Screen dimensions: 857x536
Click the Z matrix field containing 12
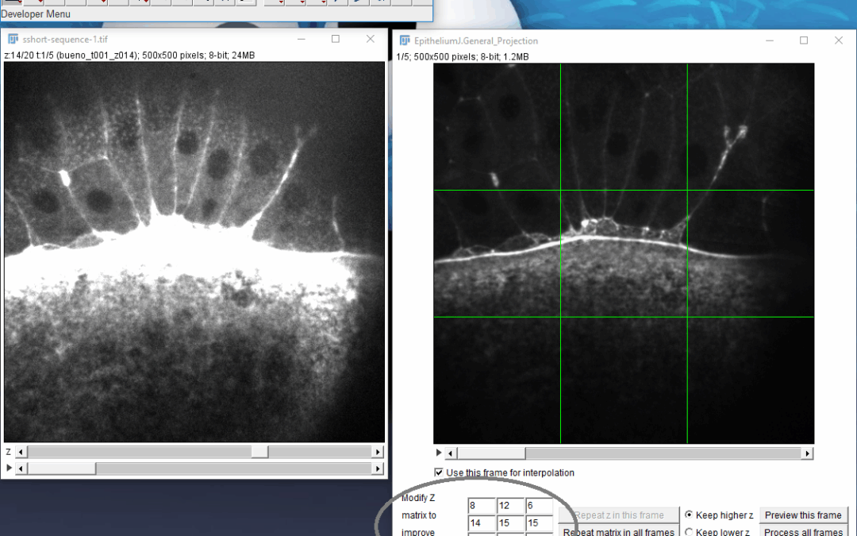(x=510, y=505)
